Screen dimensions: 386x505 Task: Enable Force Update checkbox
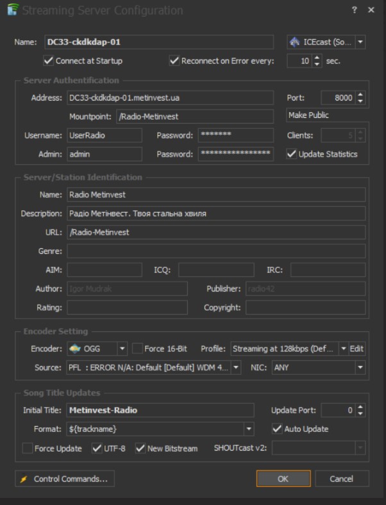(x=28, y=448)
